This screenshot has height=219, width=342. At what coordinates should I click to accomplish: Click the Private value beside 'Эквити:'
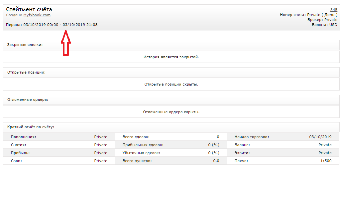325,153
